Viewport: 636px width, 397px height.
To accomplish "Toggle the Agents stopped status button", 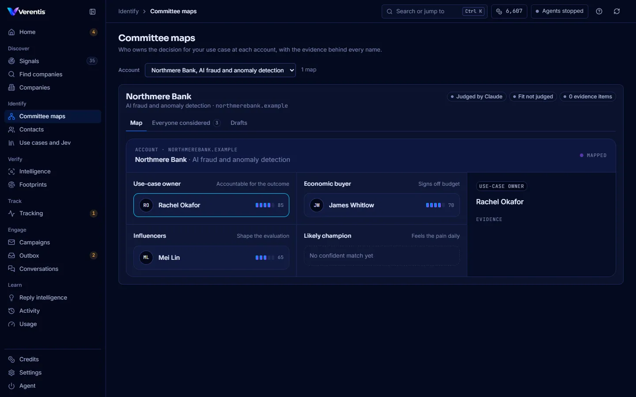I will pyautogui.click(x=560, y=11).
